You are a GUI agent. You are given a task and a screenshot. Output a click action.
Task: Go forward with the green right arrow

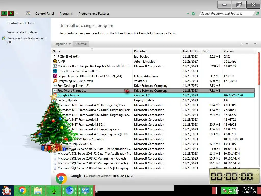pyautogui.click(x=11, y=13)
